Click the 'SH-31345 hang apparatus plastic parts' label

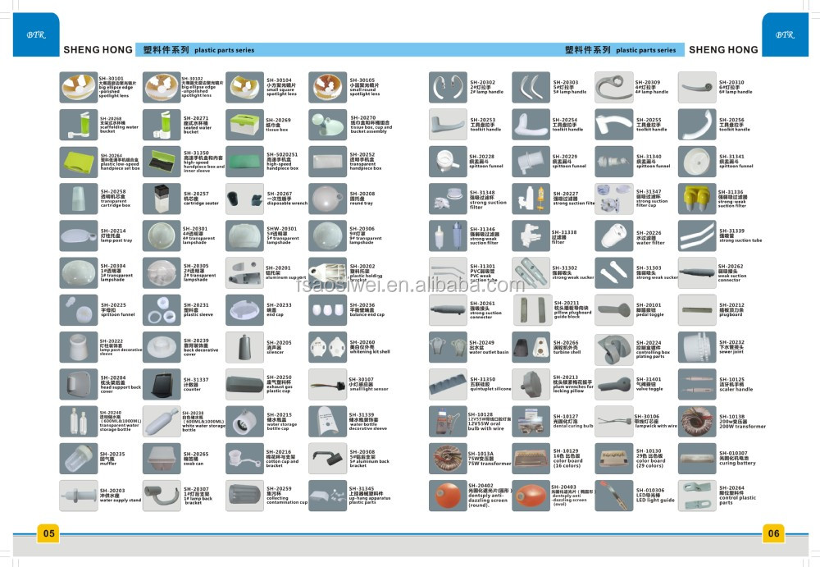coord(370,496)
